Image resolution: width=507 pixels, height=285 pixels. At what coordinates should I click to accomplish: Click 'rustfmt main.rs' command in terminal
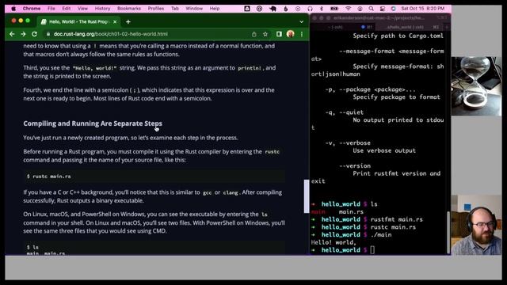tap(396, 219)
